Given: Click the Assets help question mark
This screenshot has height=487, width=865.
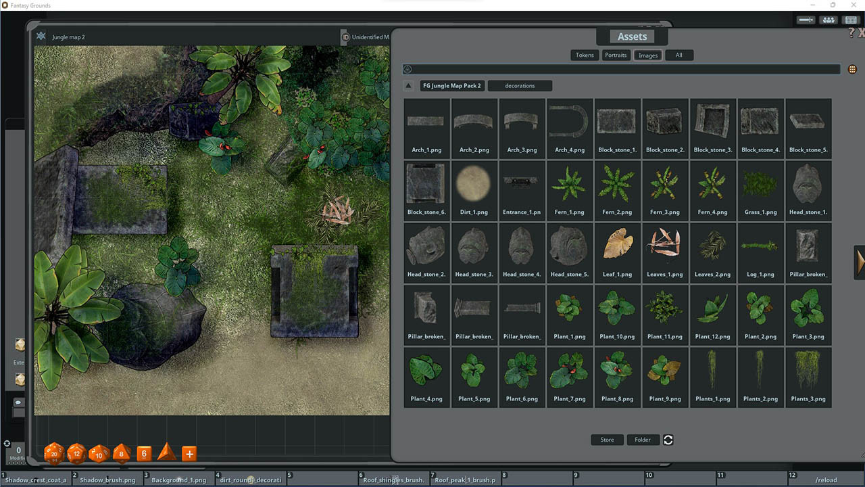Looking at the screenshot, I should [851, 33].
